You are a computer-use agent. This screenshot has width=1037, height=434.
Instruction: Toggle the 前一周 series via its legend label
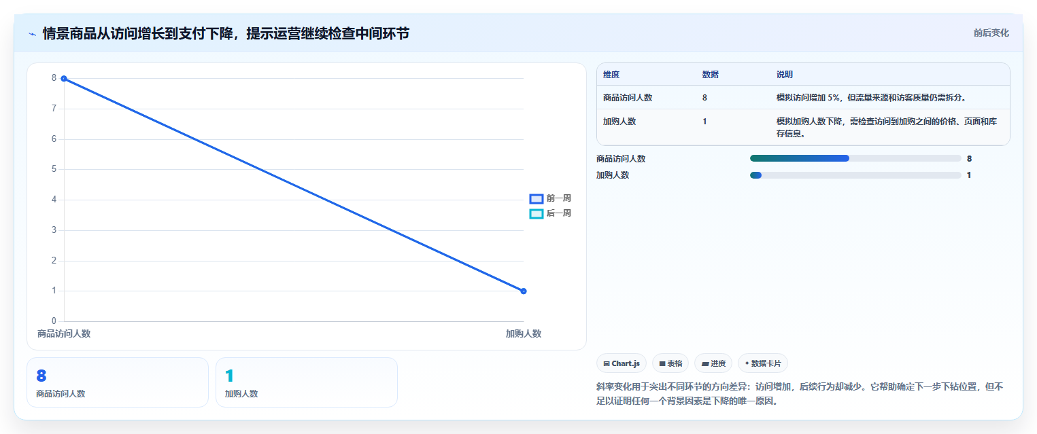tap(558, 198)
